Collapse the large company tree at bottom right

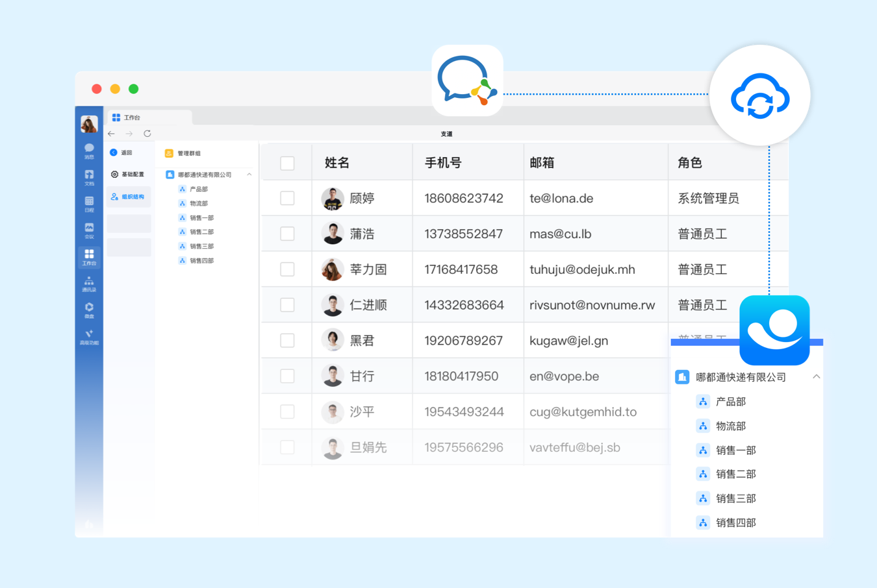coord(816,377)
